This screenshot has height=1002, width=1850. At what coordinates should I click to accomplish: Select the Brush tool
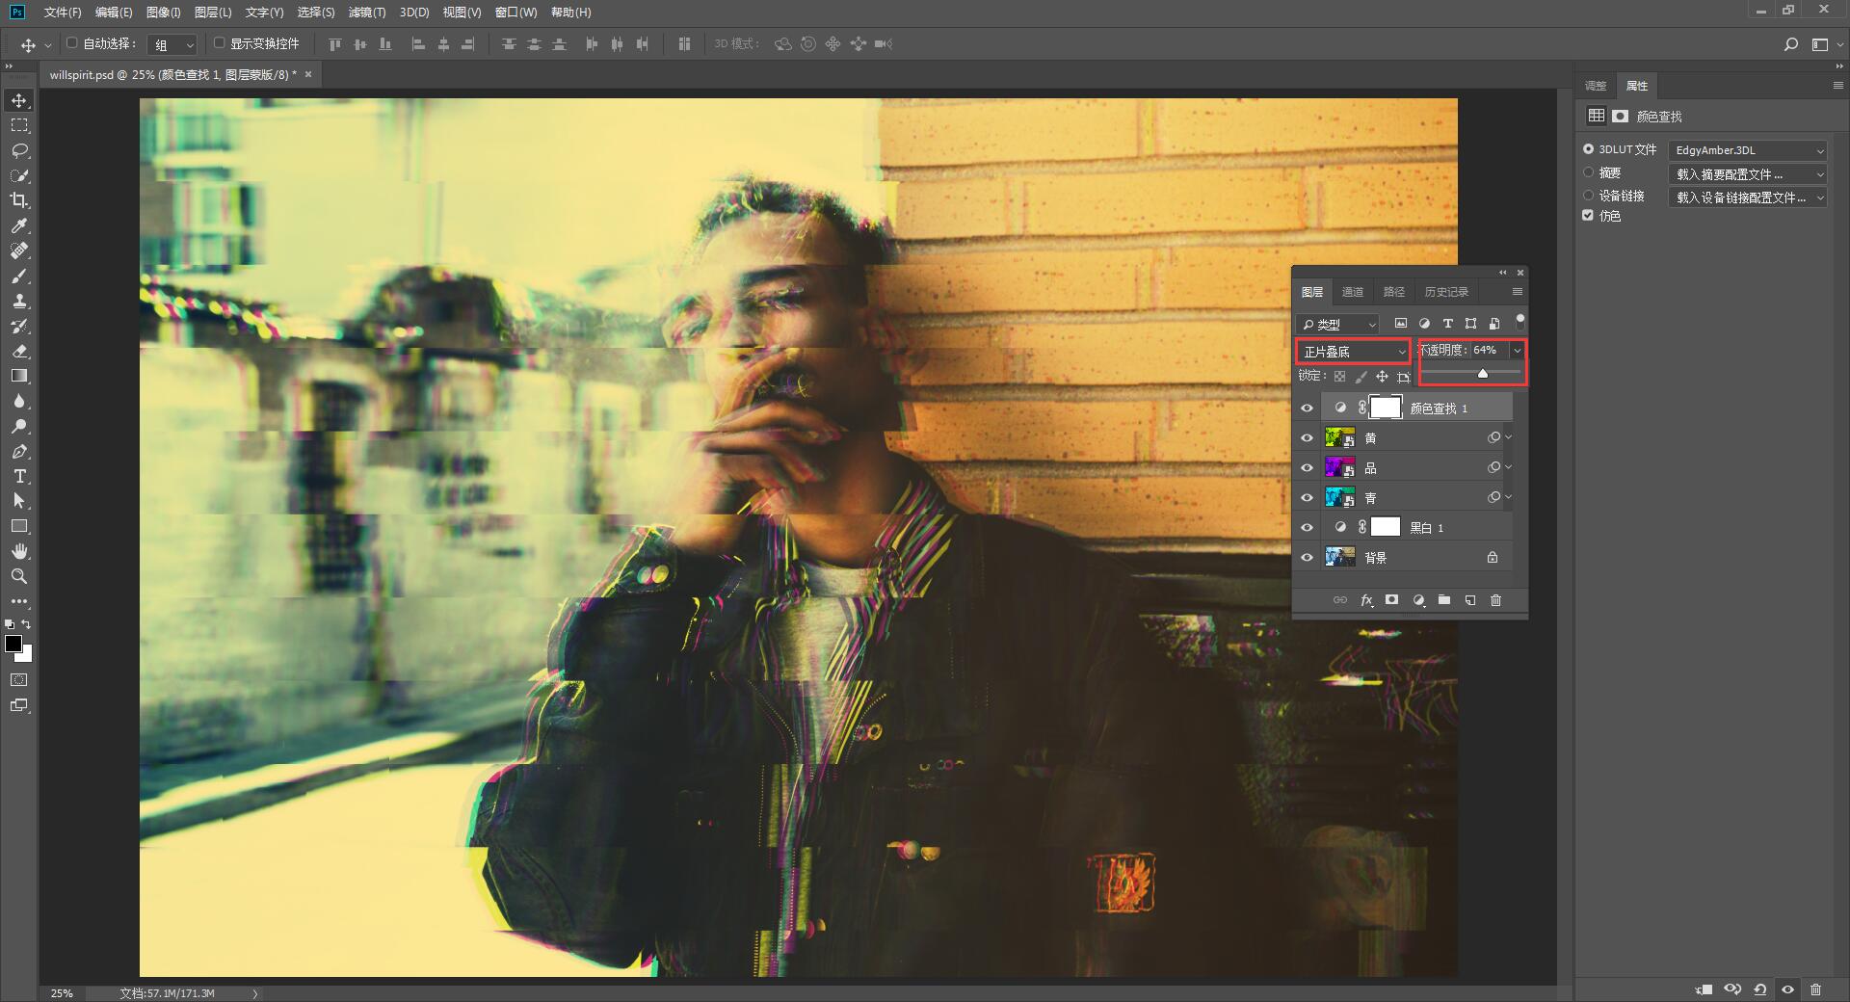pyautogui.click(x=19, y=276)
